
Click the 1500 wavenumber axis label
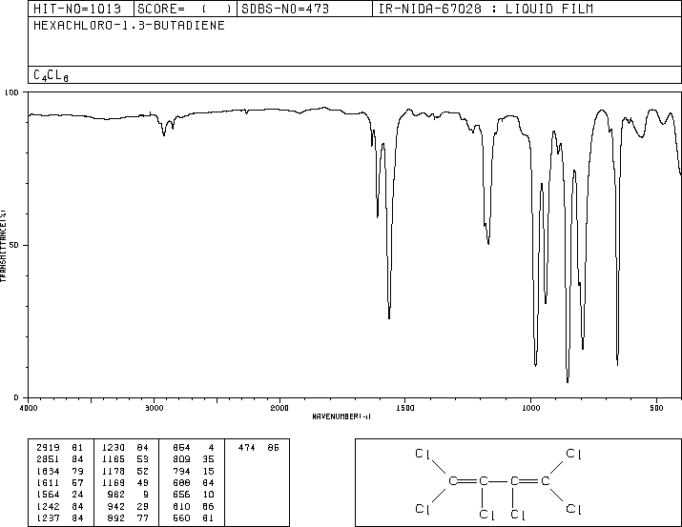[x=405, y=408]
